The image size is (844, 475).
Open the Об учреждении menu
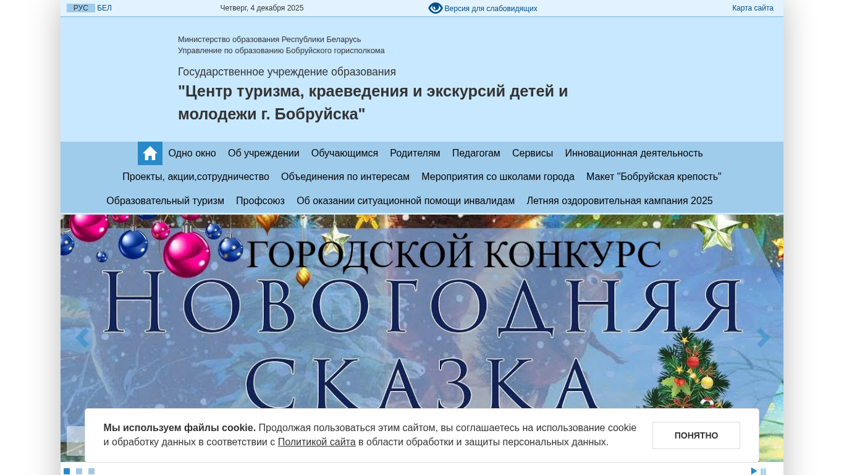264,153
